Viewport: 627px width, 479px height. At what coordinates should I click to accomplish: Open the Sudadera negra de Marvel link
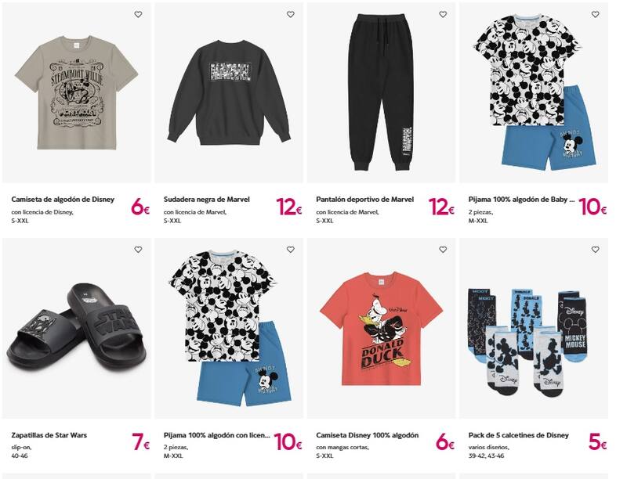coord(206,199)
